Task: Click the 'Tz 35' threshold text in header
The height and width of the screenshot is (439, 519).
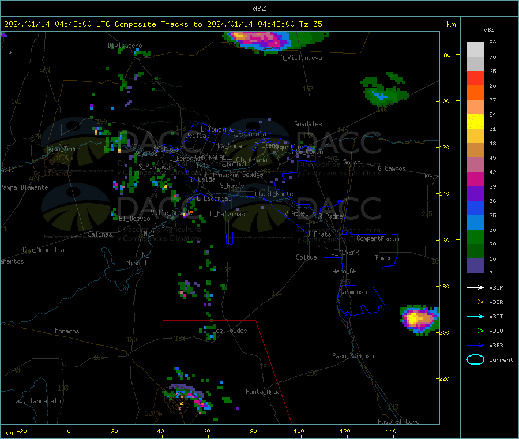Action: coord(310,24)
